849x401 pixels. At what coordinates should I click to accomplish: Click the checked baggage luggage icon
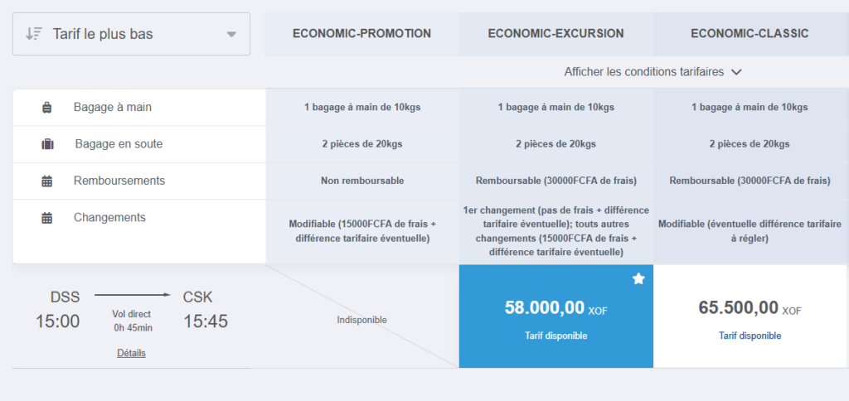pos(47,144)
